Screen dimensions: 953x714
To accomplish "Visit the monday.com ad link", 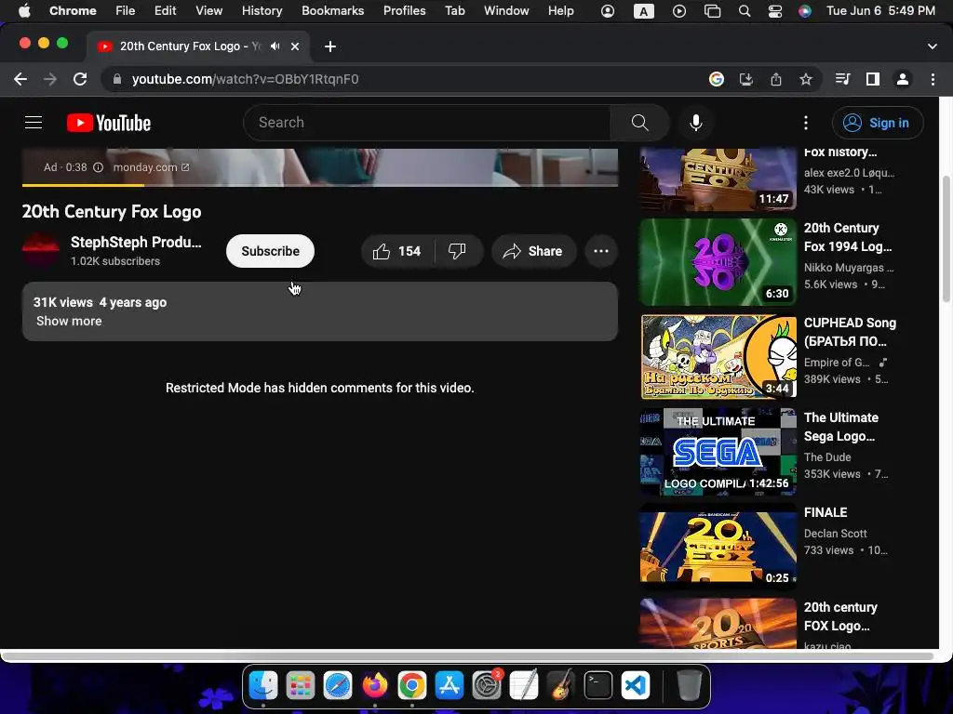I will point(151,167).
